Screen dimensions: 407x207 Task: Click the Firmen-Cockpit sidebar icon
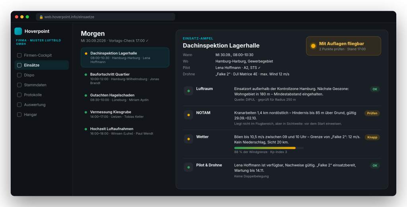pos(19,55)
